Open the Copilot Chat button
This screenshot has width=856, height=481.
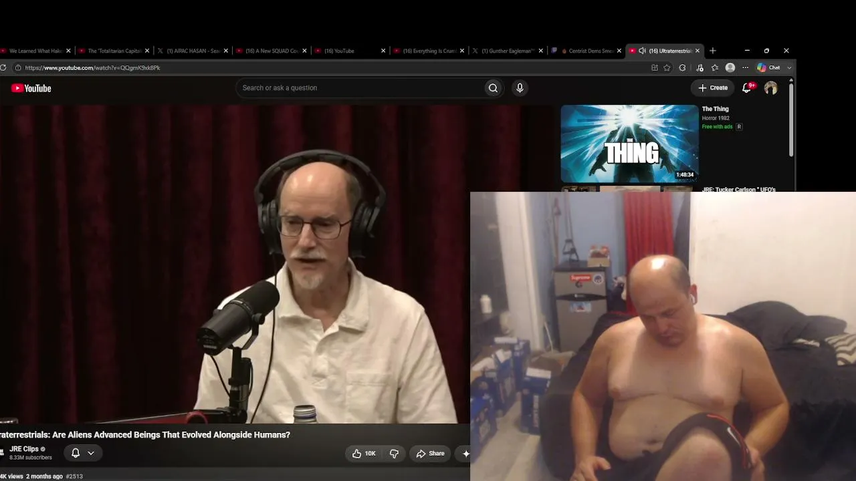[768, 67]
